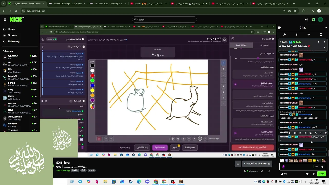The width and height of the screenshot is (329, 185).
Task: Click the hint button with badge
Action: pyautogui.click(x=175, y=147)
